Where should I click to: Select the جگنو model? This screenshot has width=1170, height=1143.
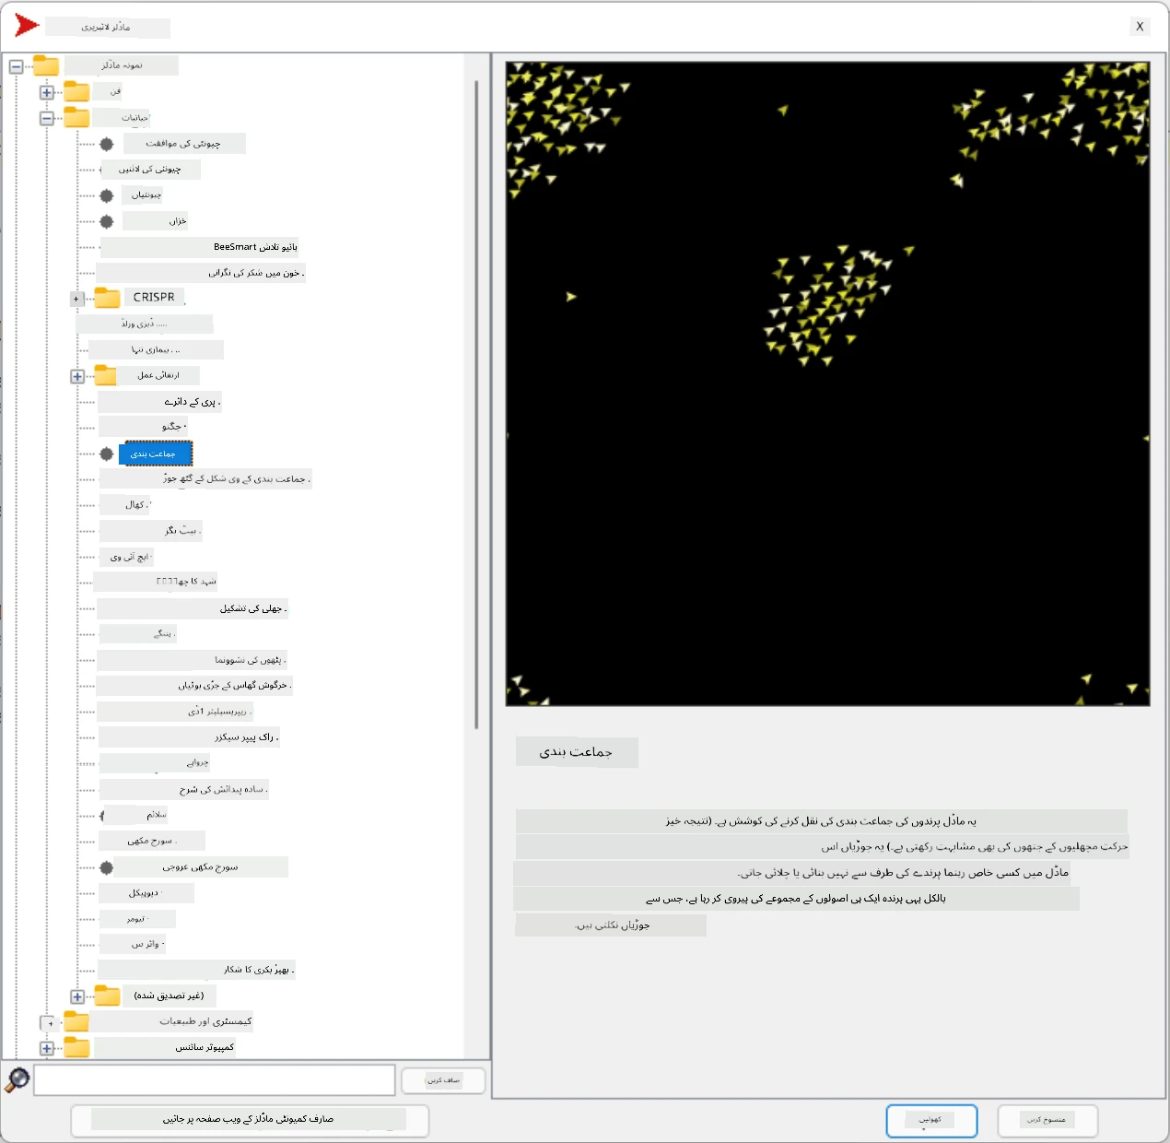144,426
